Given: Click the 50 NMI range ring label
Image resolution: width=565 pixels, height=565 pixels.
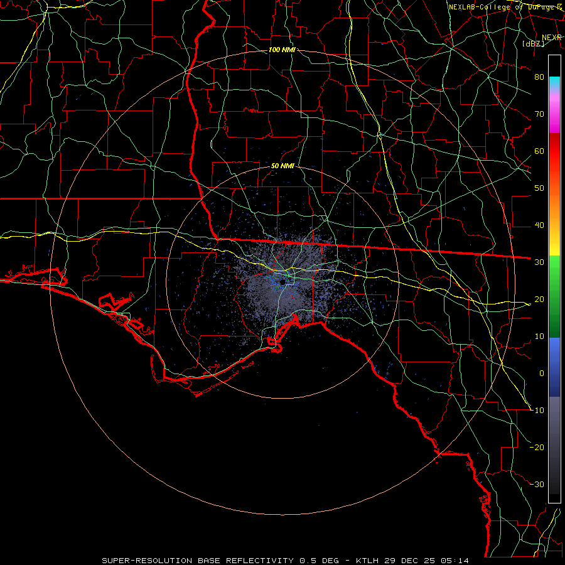Looking at the screenshot, I should click(282, 166).
